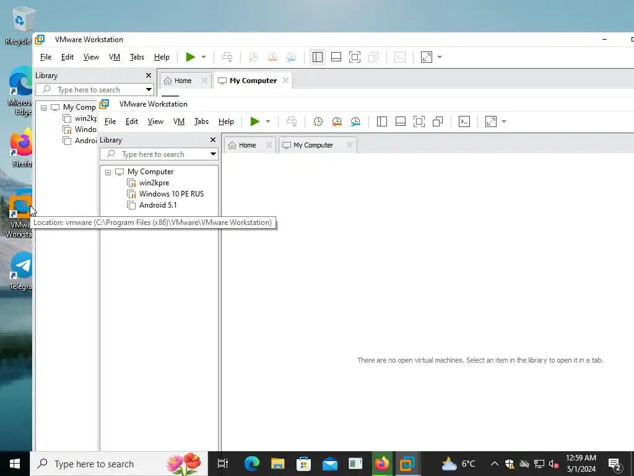Screen dimensions: 634x476
Task: Revert to snapshot icon in back window
Action: coord(272,57)
